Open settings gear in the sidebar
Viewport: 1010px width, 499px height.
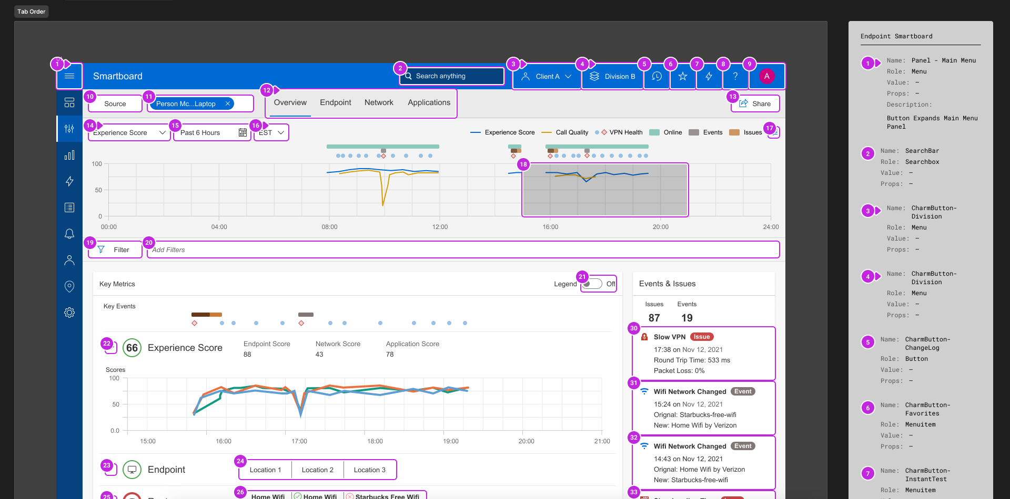[x=69, y=313]
